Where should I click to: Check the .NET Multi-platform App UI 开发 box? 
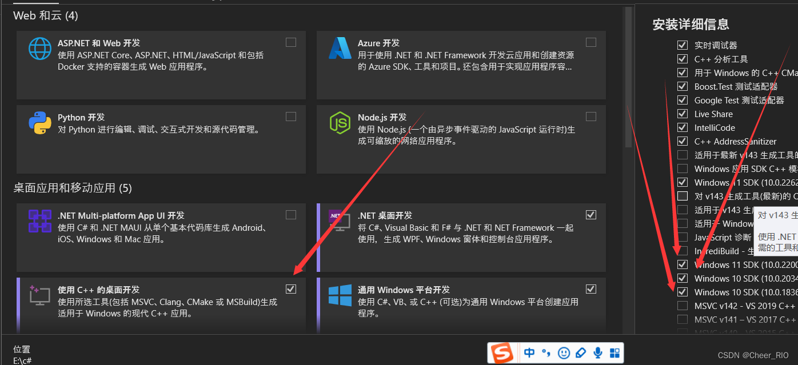point(291,215)
